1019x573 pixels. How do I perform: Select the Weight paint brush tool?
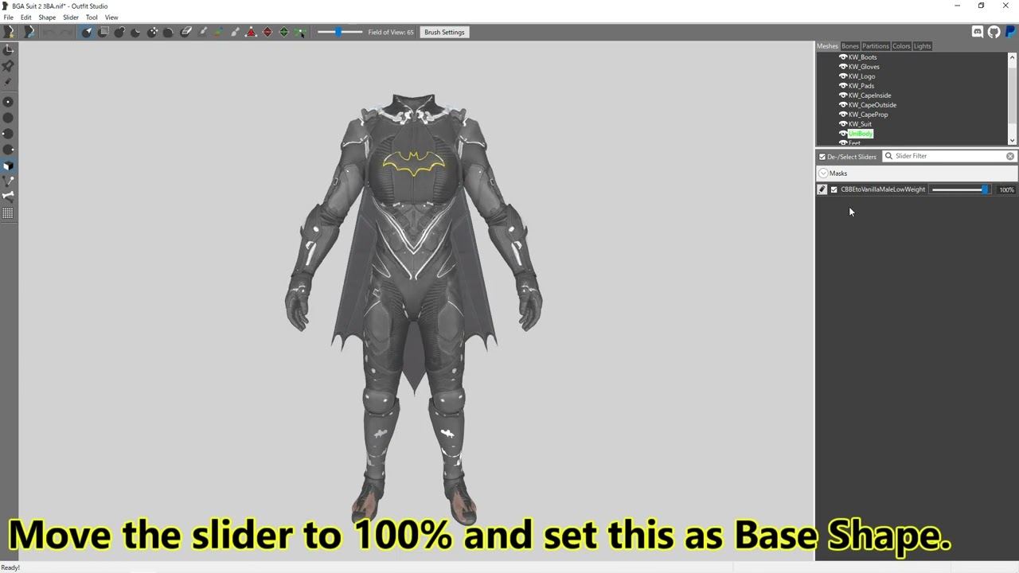pyautogui.click(x=202, y=32)
